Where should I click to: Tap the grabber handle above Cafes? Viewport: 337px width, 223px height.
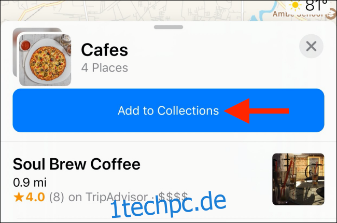tap(168, 27)
